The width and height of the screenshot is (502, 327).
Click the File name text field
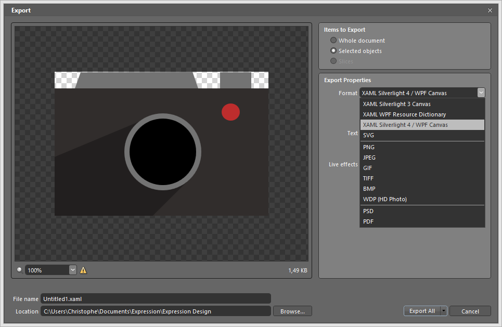(x=156, y=298)
